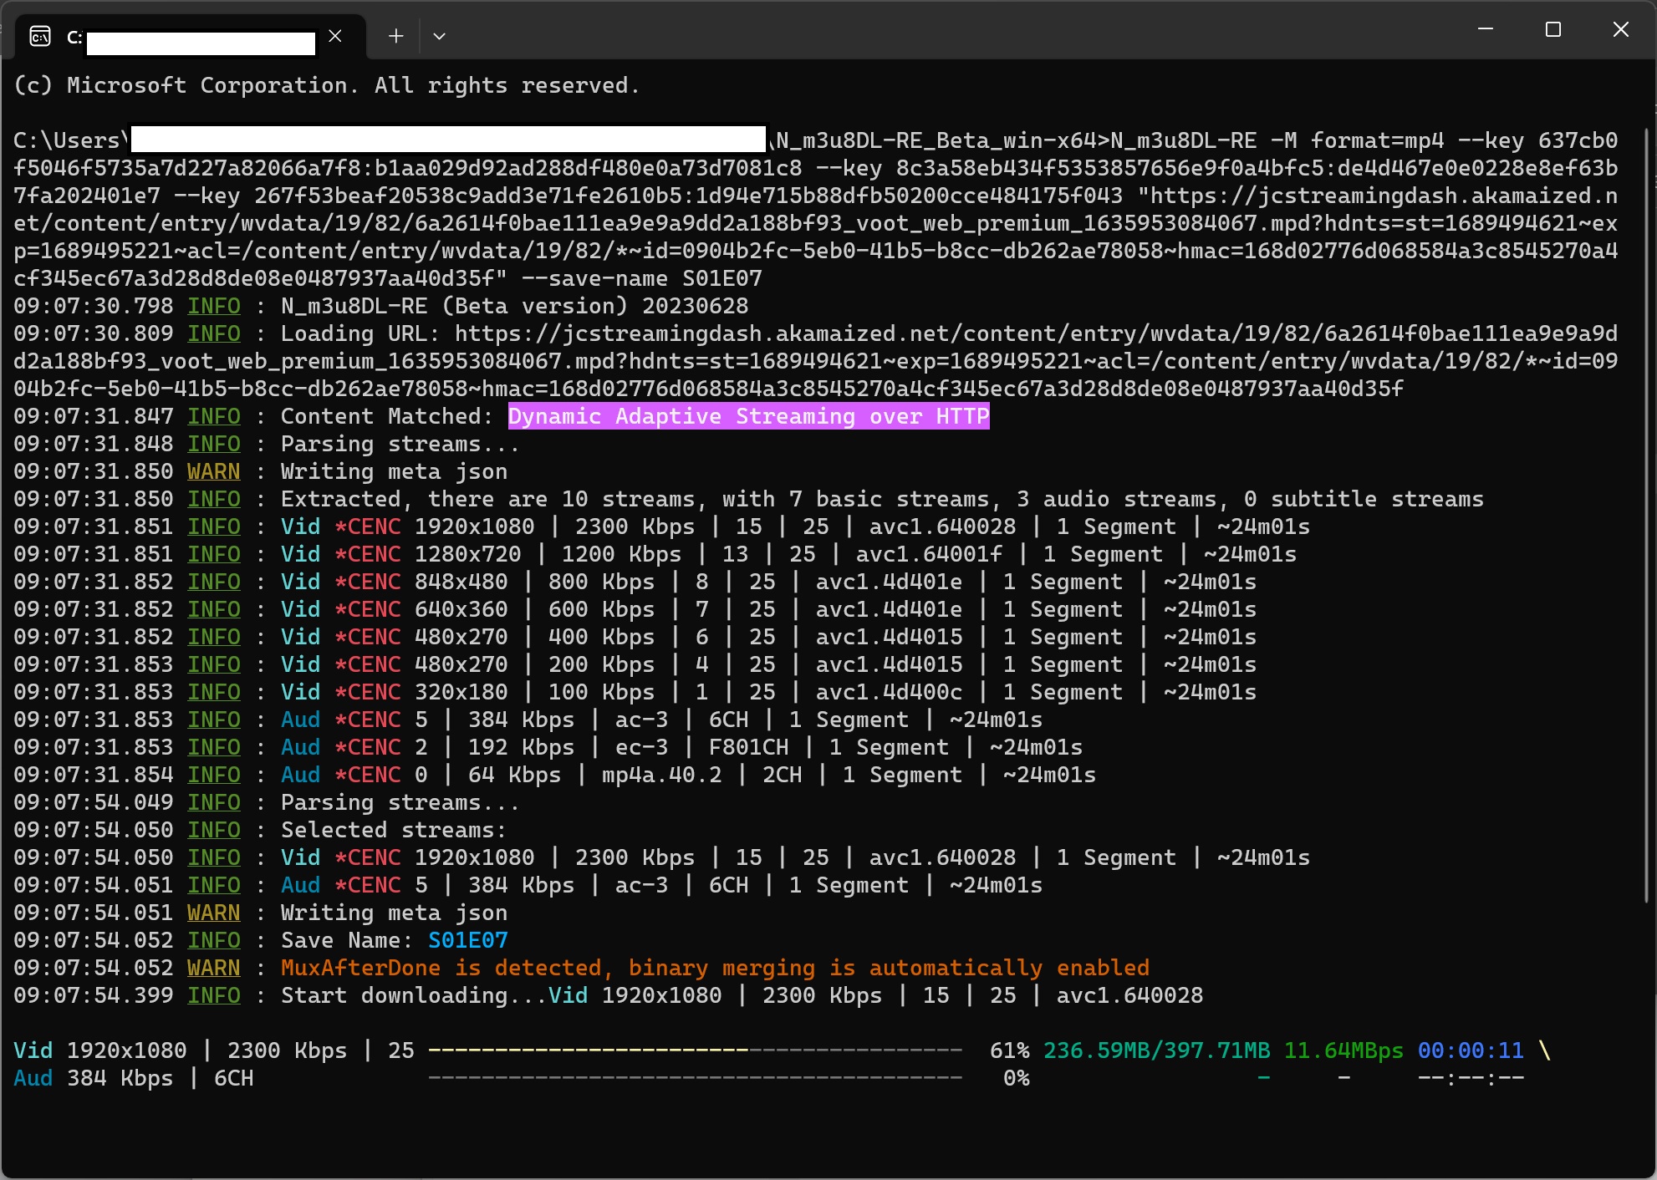Expand the new tab profile dropdown chevron
Viewport: 1657px width, 1180px height.
[x=439, y=36]
